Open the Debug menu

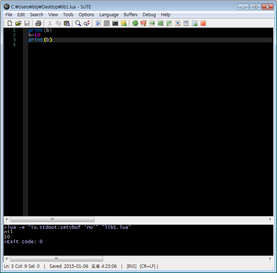(x=149, y=15)
